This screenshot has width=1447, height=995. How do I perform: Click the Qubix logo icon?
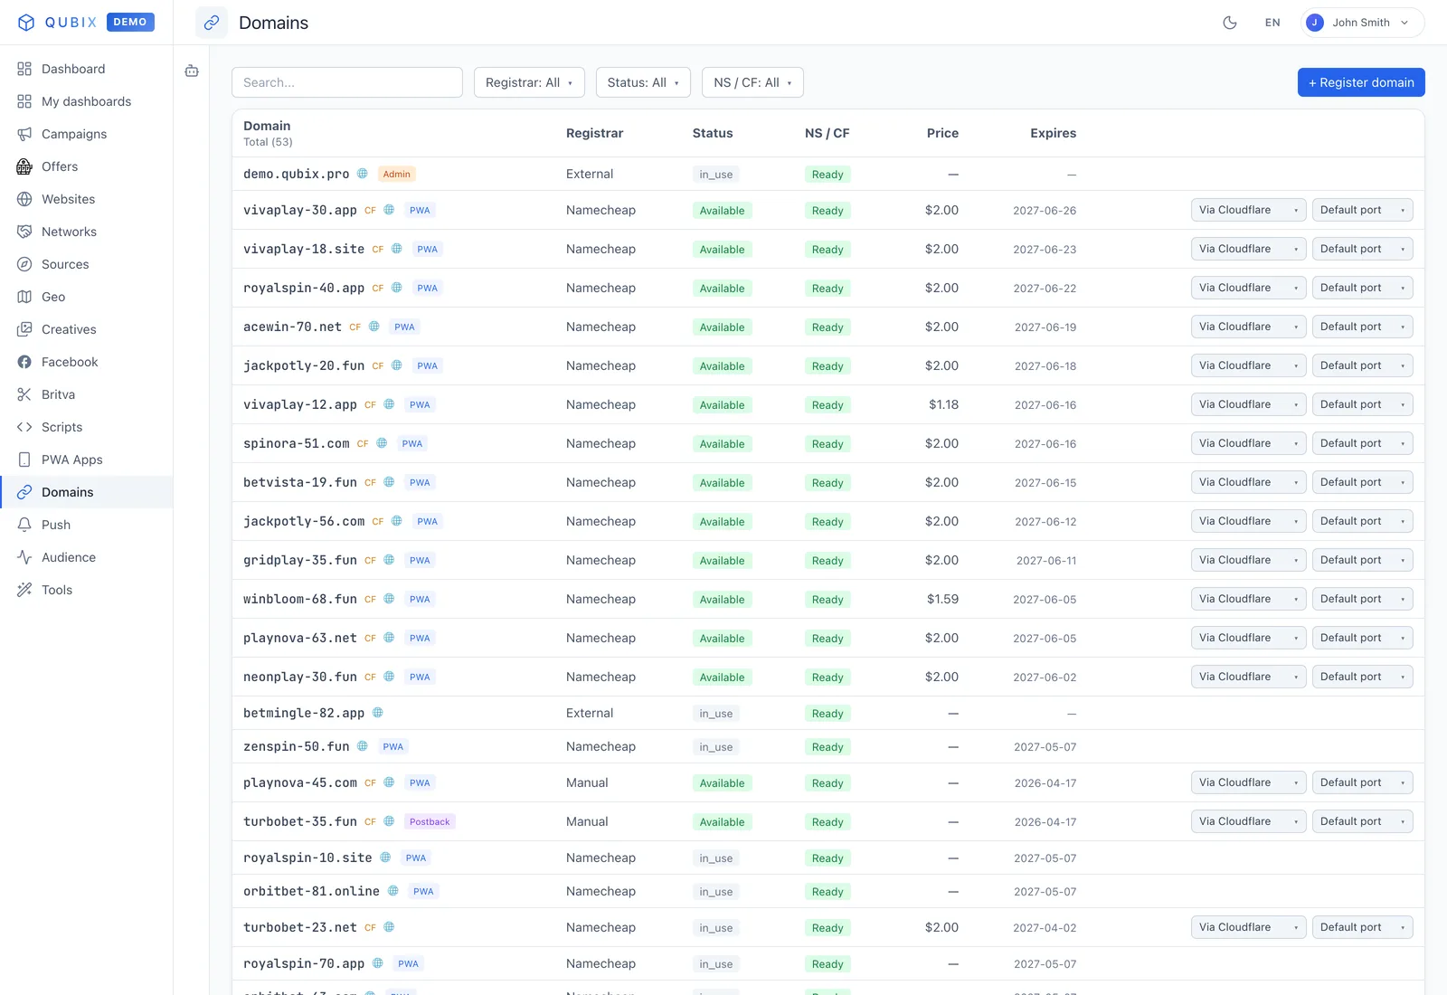(x=26, y=23)
